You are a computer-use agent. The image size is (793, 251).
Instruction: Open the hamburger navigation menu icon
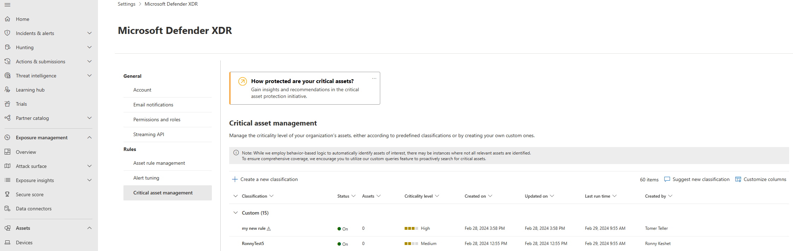(7, 5)
